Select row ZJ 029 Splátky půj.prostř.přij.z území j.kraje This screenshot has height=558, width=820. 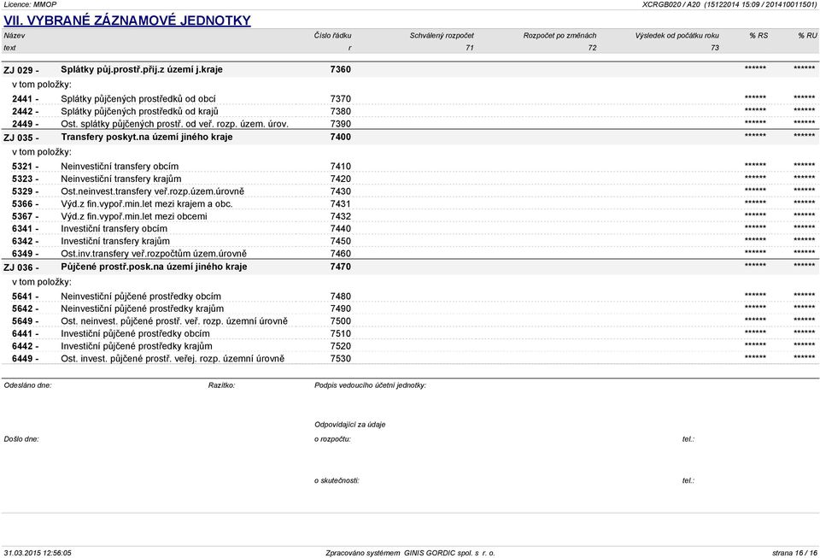pyautogui.click(x=410, y=69)
